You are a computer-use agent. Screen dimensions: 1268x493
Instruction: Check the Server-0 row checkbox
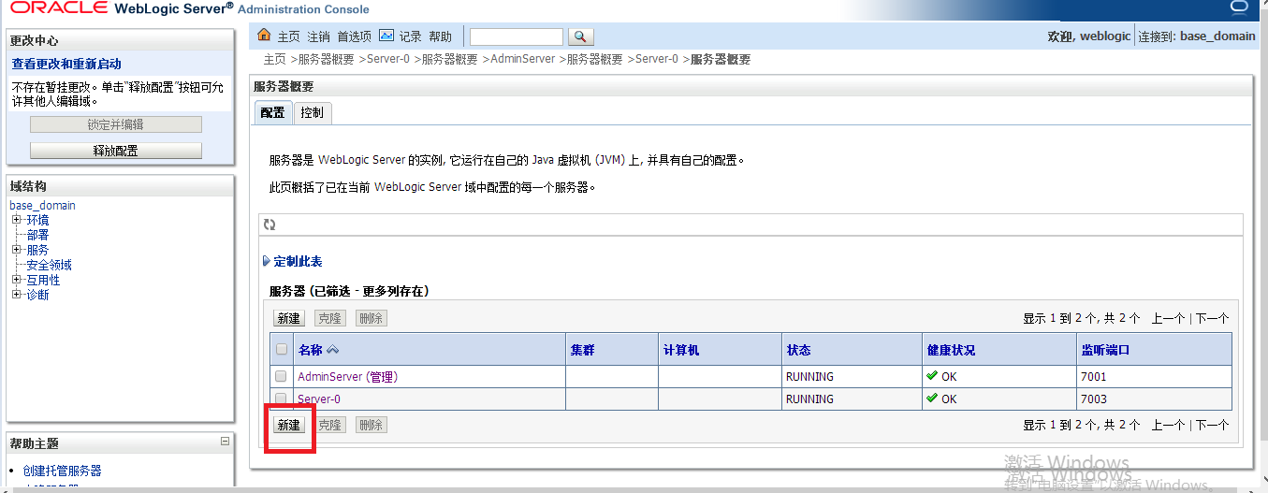point(281,399)
